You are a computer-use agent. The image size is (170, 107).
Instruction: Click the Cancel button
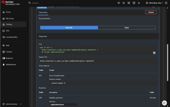(151, 12)
